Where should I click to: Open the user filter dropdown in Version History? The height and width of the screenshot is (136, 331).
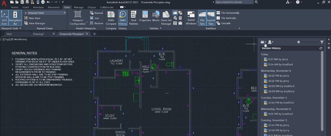pyautogui.click(x=271, y=42)
